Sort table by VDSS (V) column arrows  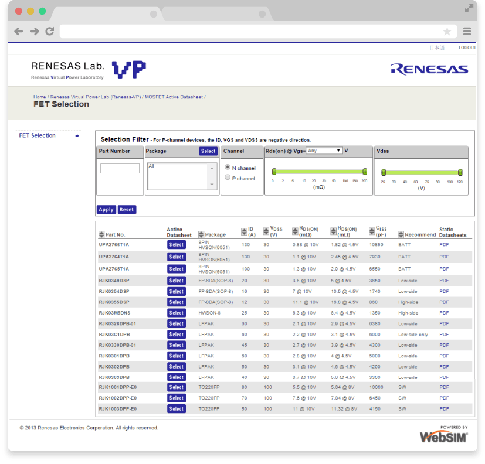(266, 231)
